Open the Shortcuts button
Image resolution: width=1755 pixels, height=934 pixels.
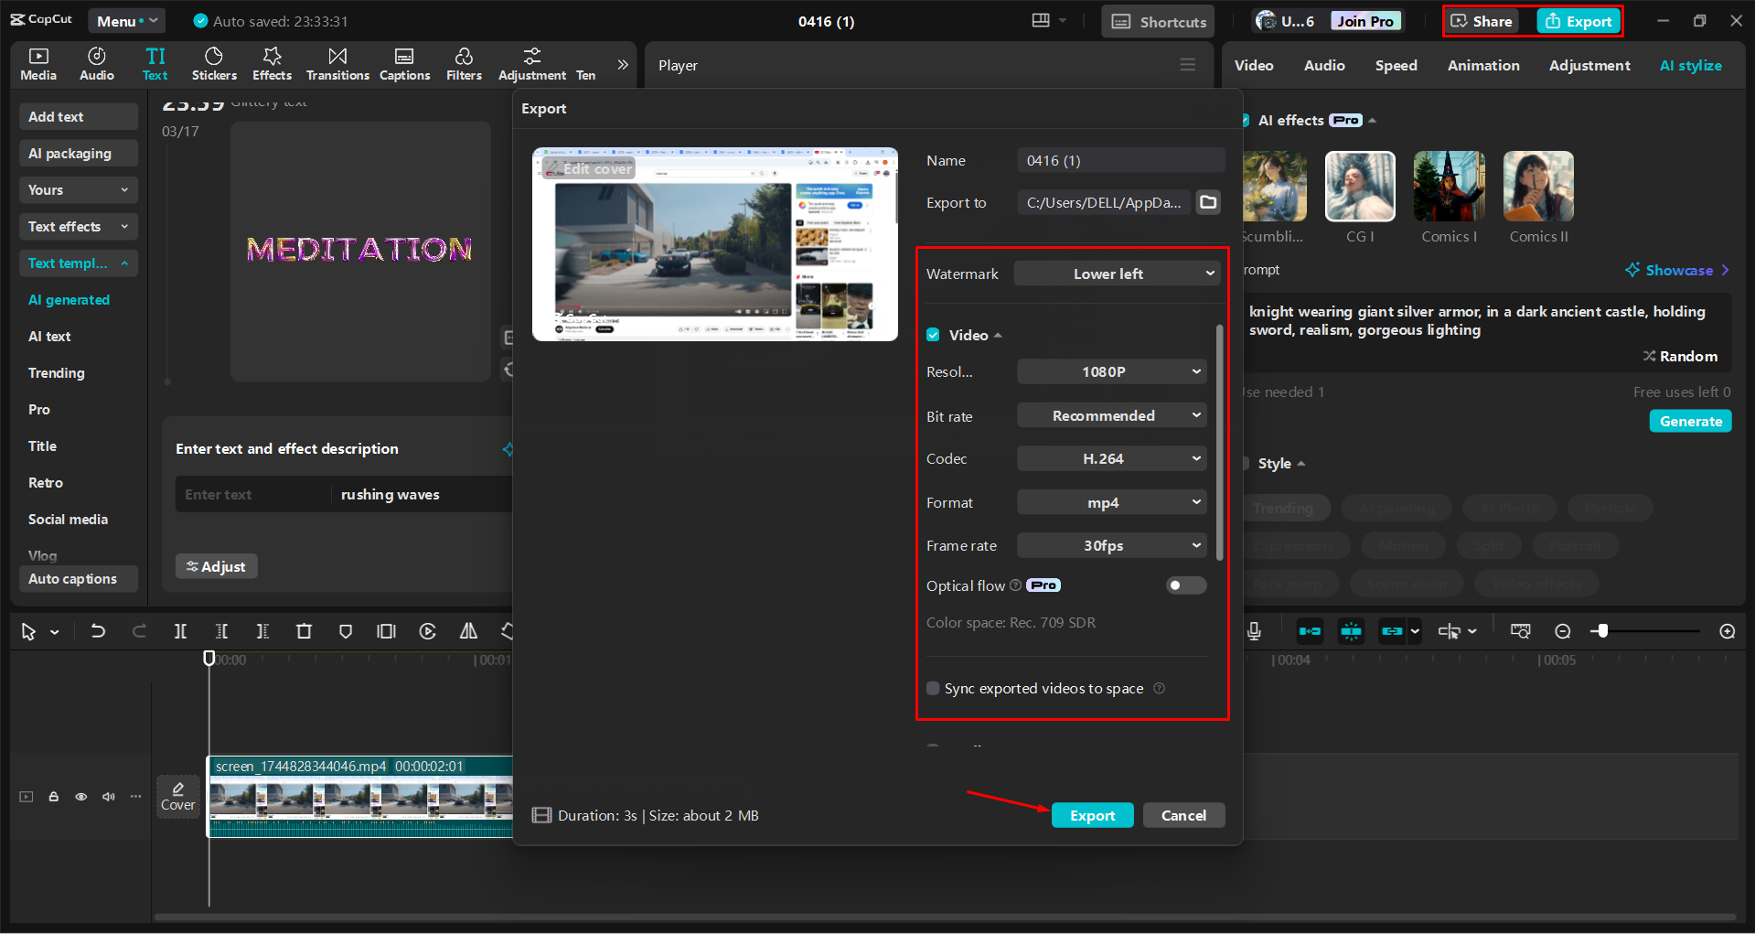pyautogui.click(x=1158, y=21)
